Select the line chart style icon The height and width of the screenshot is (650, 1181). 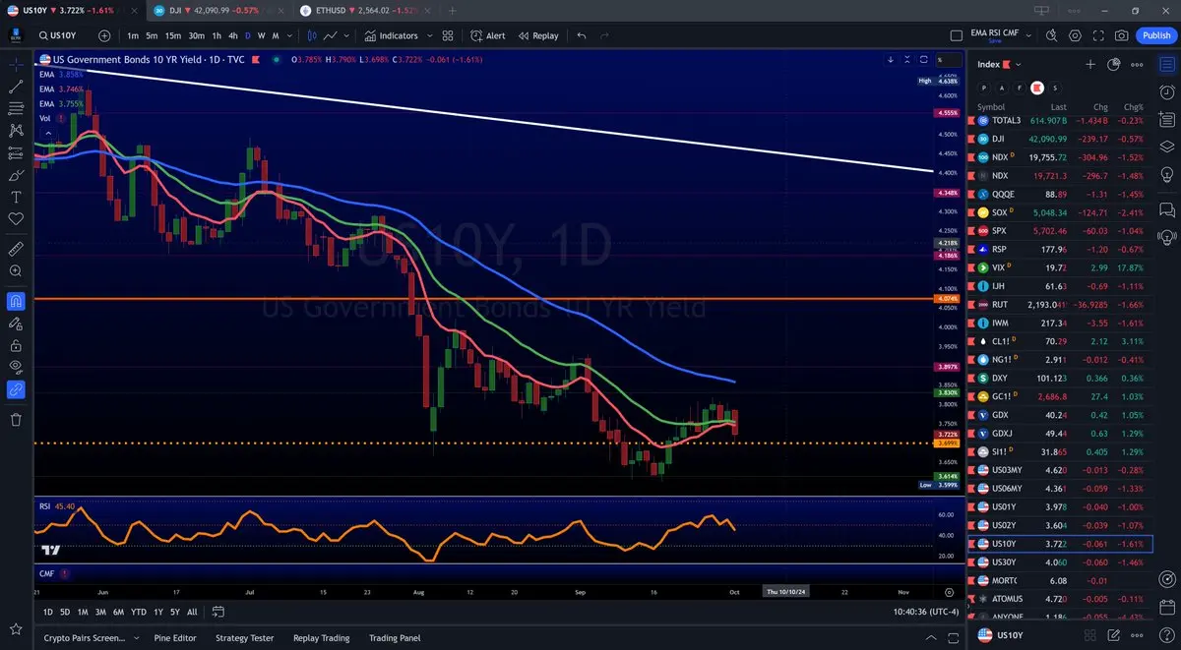(x=332, y=35)
